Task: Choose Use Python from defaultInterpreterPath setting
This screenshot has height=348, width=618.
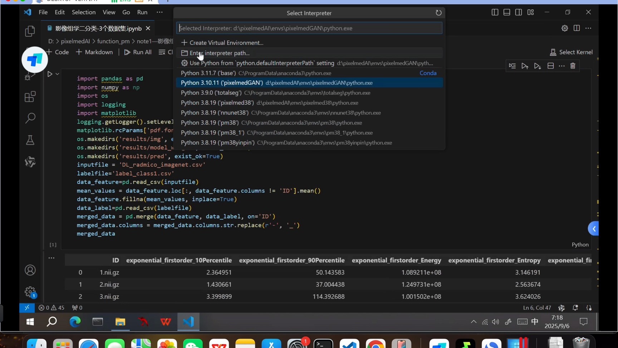Action: 309,63
